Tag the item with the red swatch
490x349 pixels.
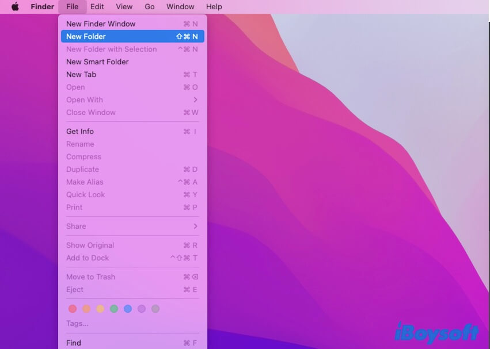pyautogui.click(x=73, y=308)
